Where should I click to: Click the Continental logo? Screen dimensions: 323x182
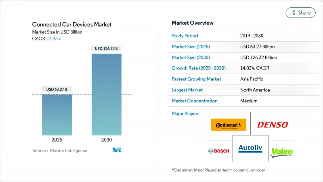229,125
